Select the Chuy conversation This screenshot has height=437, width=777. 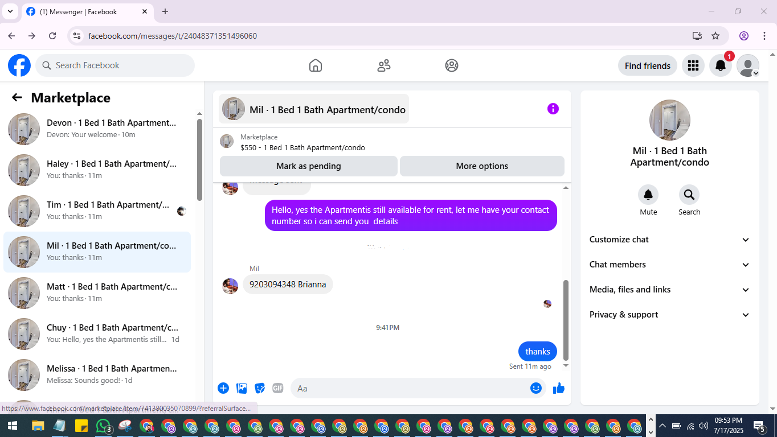pos(97,334)
